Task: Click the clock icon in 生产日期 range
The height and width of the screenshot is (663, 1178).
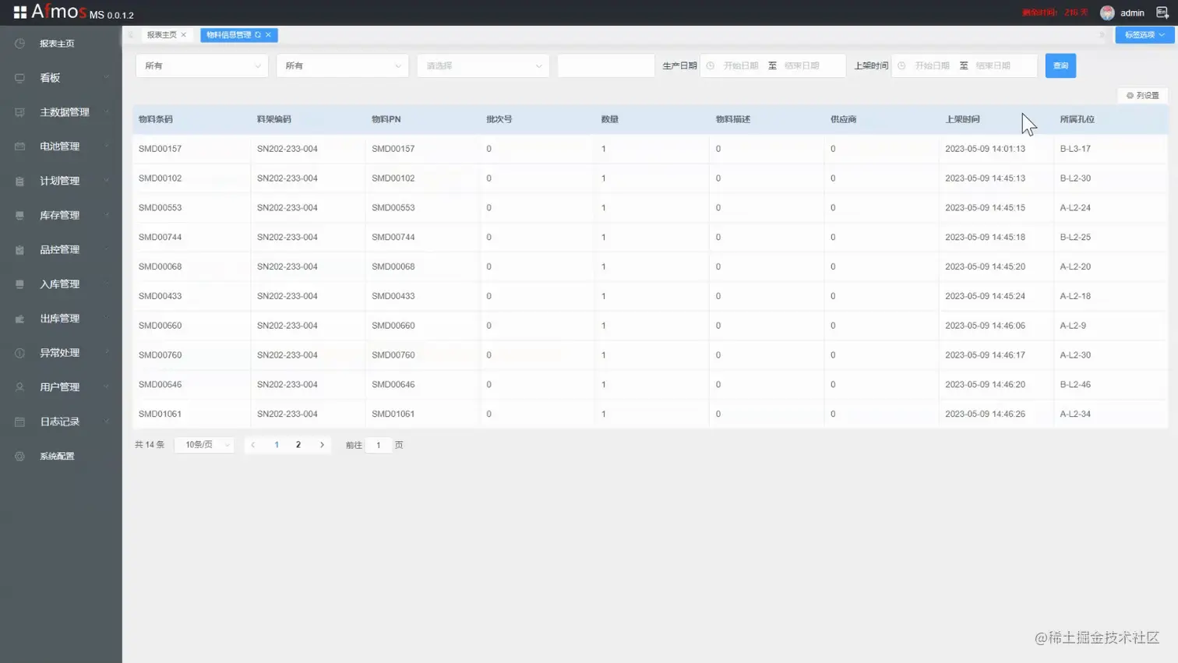Action: point(711,65)
